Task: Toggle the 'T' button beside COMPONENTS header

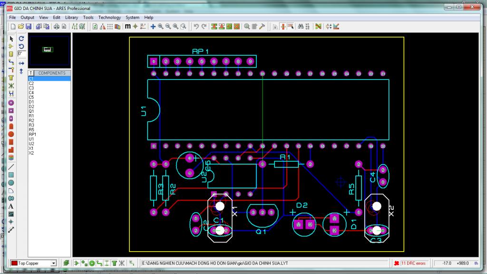Action: 31,73
